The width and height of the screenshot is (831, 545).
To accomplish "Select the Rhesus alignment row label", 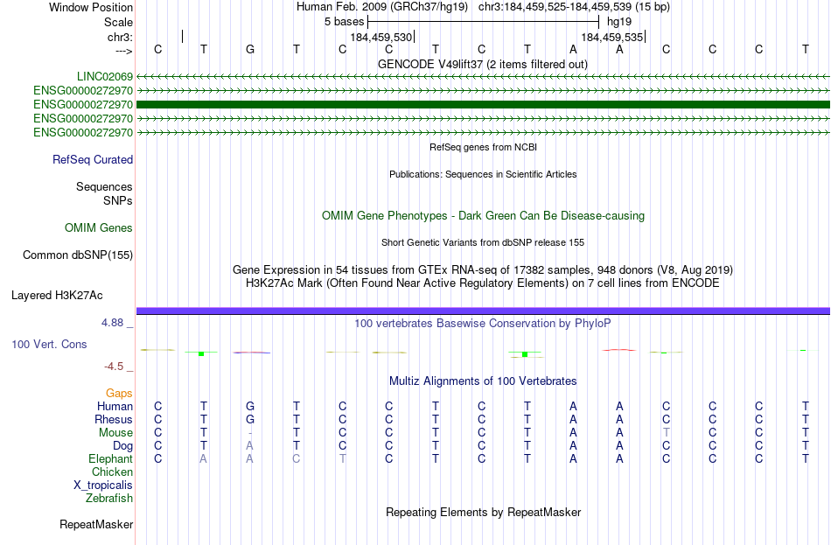I will coord(114,420).
